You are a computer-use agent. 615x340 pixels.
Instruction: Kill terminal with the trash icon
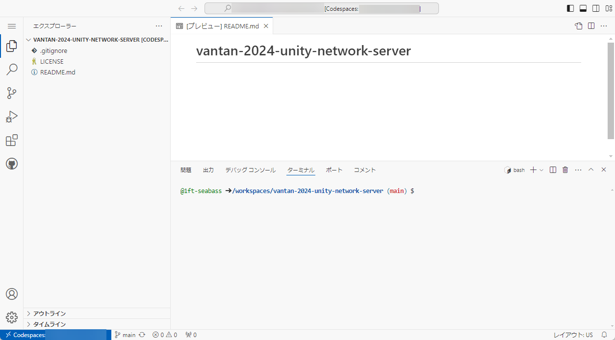[x=565, y=170]
